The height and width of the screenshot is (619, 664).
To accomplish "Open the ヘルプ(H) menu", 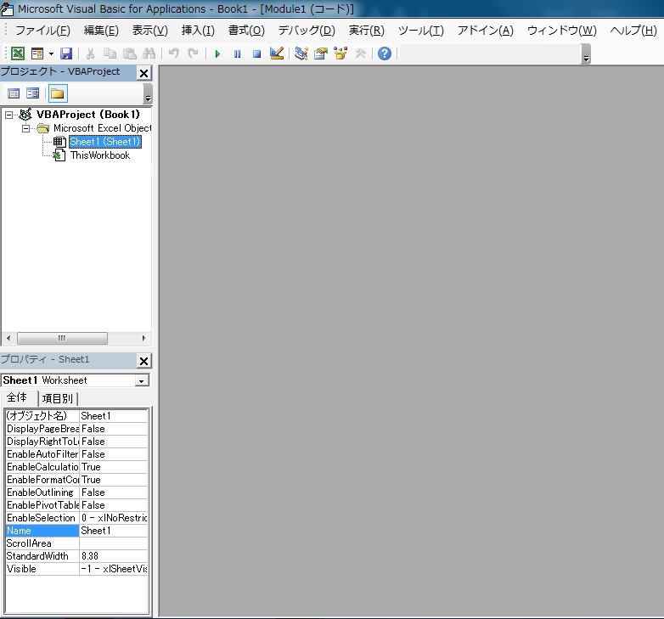I will tap(633, 31).
